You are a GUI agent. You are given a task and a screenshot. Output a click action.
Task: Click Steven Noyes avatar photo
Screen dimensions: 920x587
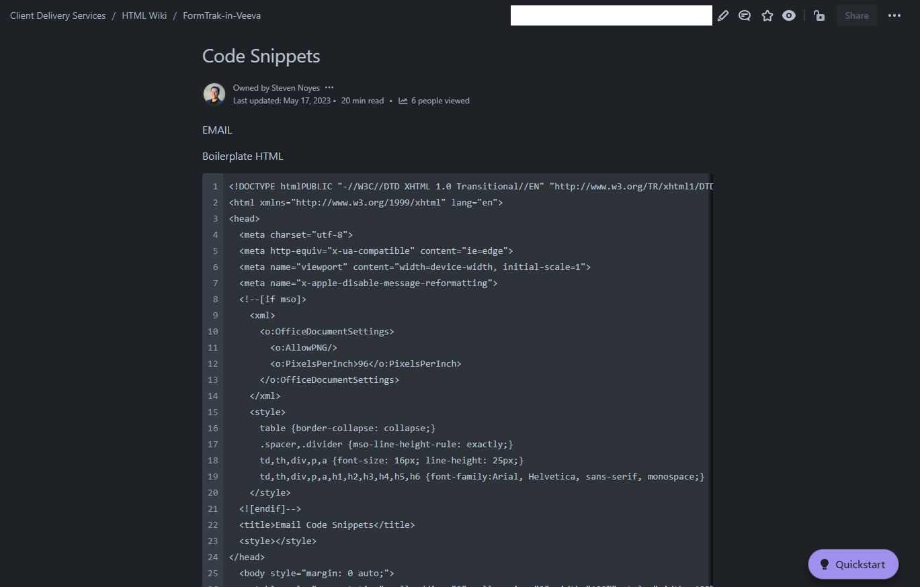[x=214, y=94]
